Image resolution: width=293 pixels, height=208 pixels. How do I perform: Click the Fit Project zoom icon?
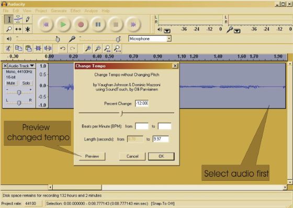coord(117,49)
